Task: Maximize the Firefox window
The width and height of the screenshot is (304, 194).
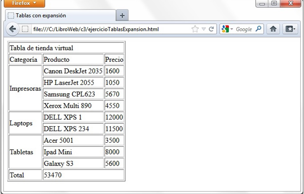Action: (274, 3)
